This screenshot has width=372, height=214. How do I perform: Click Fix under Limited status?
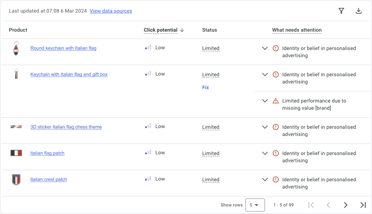point(205,87)
